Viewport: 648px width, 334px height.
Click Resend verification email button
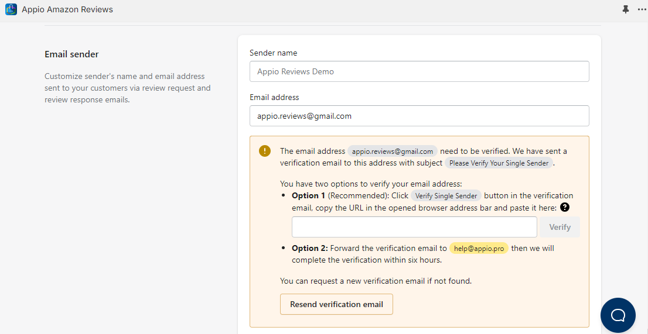pyautogui.click(x=336, y=304)
